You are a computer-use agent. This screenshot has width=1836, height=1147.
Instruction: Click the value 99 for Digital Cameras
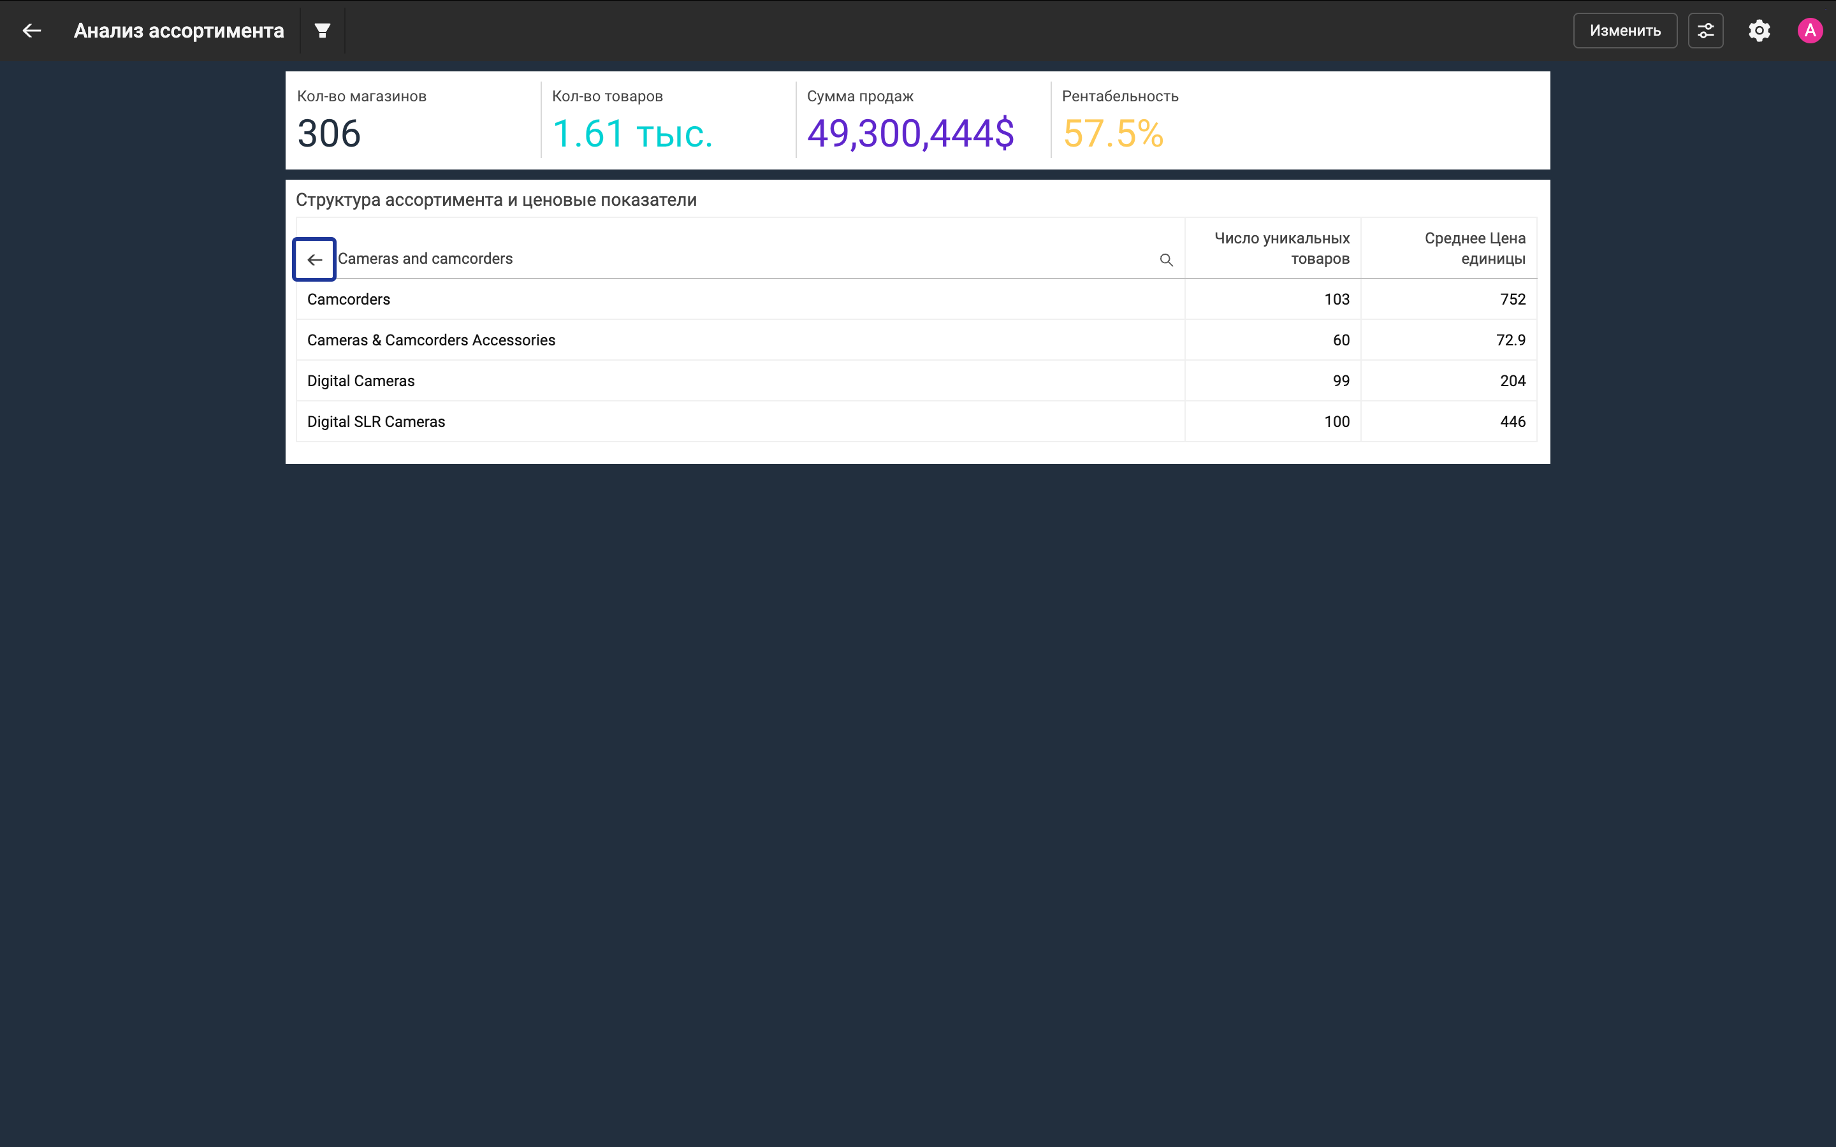tap(1341, 381)
